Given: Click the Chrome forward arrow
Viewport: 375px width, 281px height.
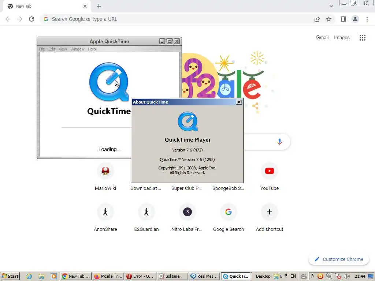Looking at the screenshot, I should point(20,19).
